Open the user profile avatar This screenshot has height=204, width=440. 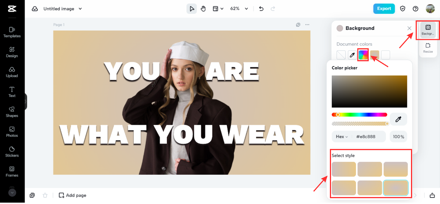point(430,9)
